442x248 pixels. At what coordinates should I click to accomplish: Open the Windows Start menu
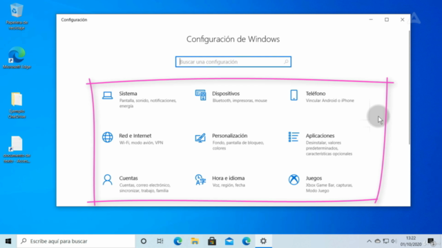coord(8,241)
